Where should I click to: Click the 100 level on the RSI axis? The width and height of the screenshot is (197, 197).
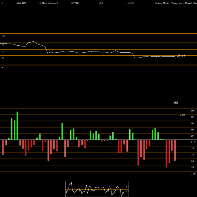[4, 36]
